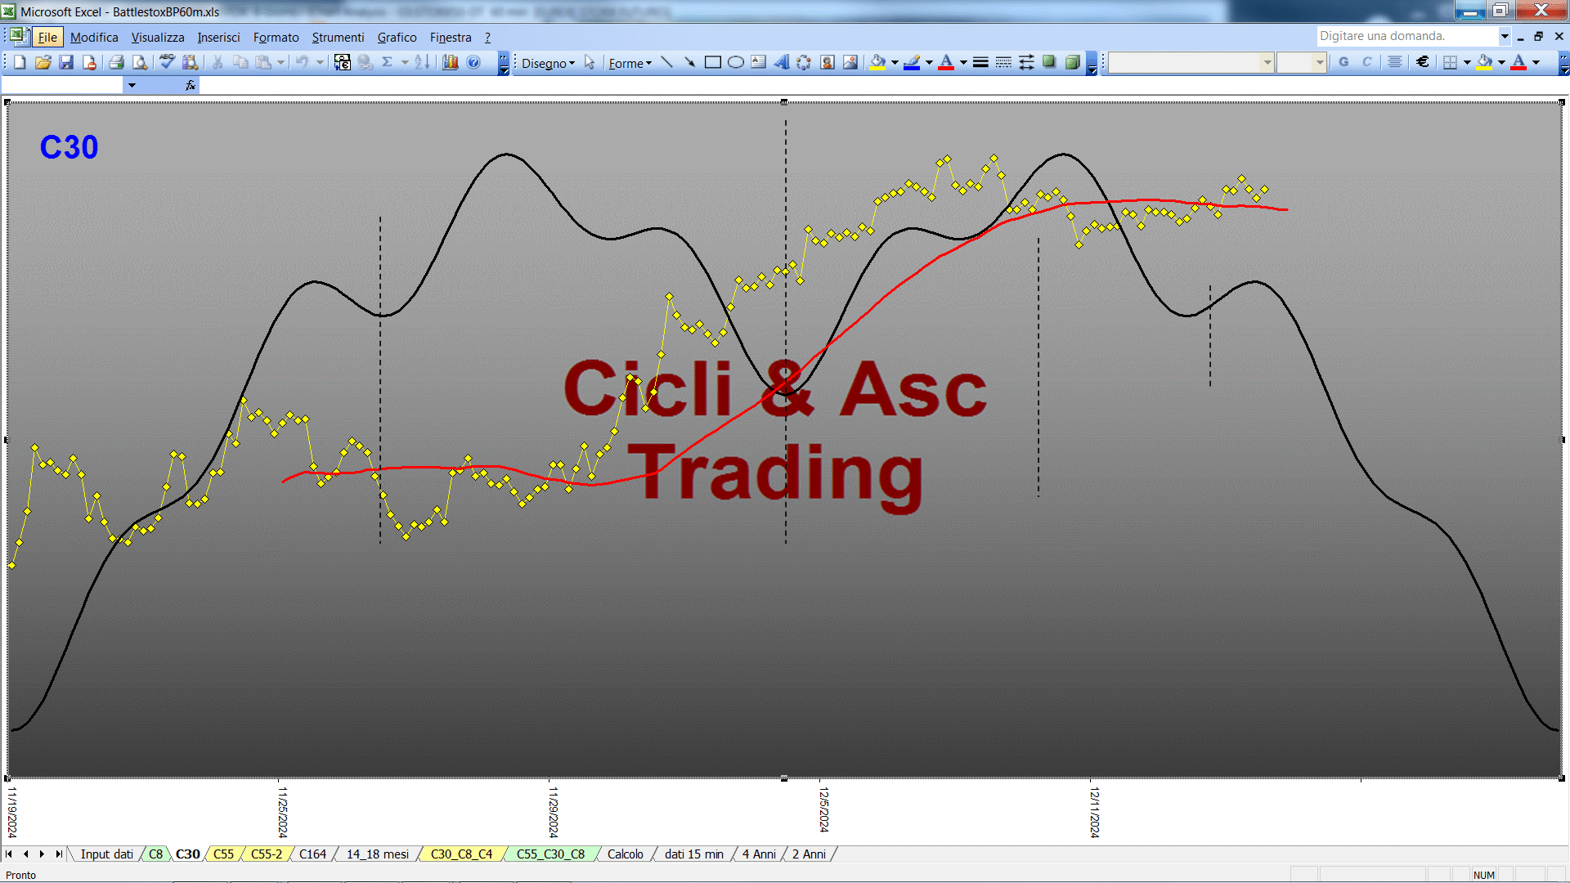This screenshot has height=883, width=1570.
Task: Open Excel help question-mark icon
Action: (x=473, y=62)
